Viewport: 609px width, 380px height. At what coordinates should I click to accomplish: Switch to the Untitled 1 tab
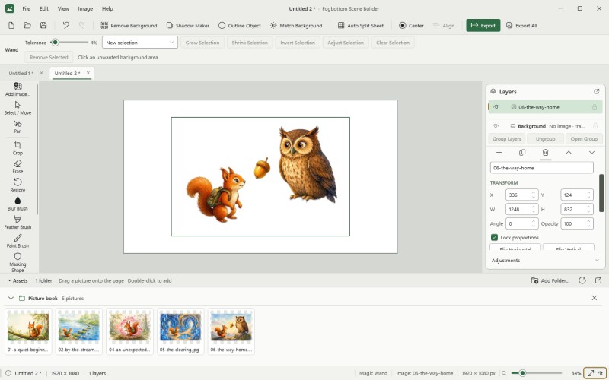[x=21, y=73]
